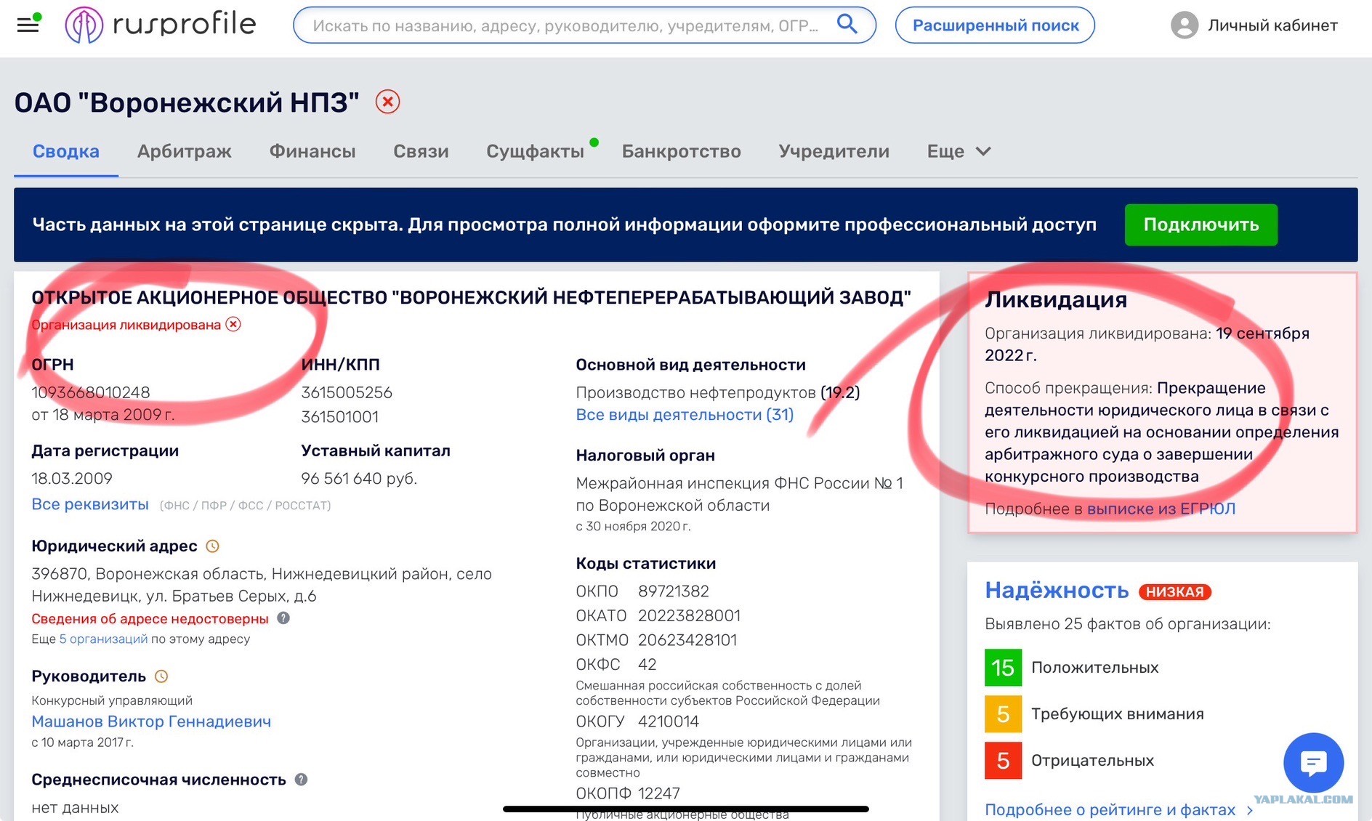Click the 'Надёжность' heading
Viewport: 1372px width, 821px height.
click(x=1057, y=591)
